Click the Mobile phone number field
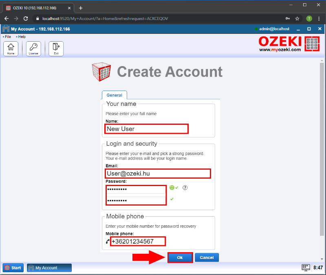326x275 pixels. (138, 241)
